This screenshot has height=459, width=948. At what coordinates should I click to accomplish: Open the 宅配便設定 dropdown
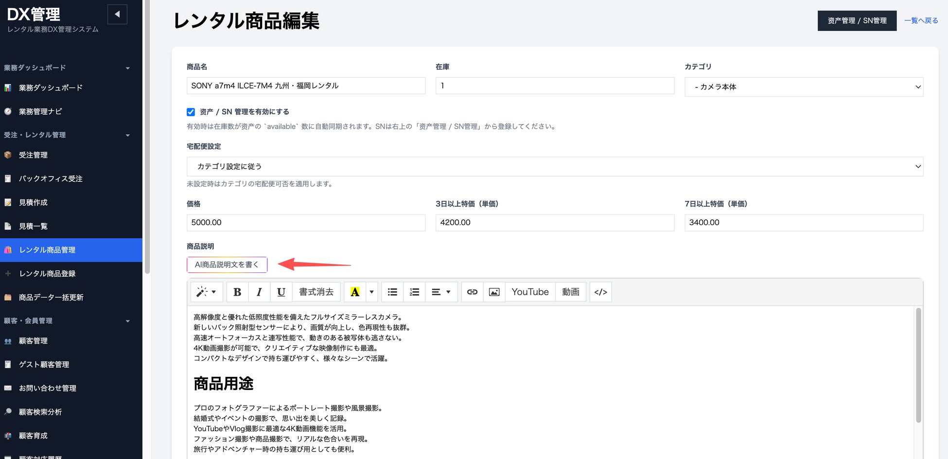click(x=555, y=166)
